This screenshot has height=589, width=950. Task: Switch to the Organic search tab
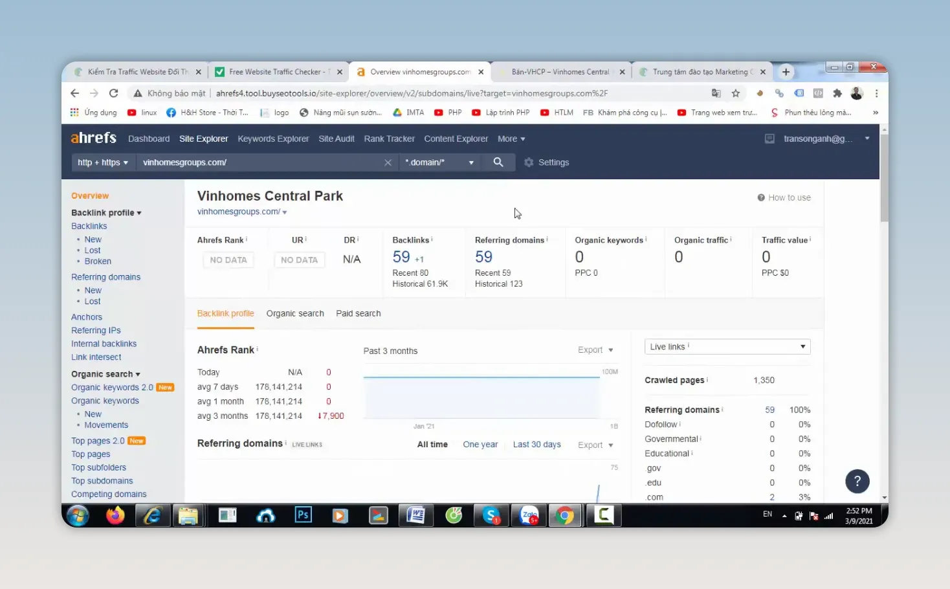[x=295, y=313]
